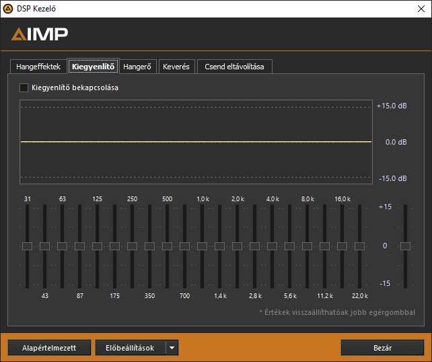
Task: Expand the Előbeállítások dropdown arrow
Action: (172, 348)
